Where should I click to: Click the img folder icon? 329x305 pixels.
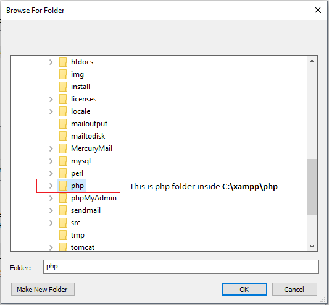(63, 74)
